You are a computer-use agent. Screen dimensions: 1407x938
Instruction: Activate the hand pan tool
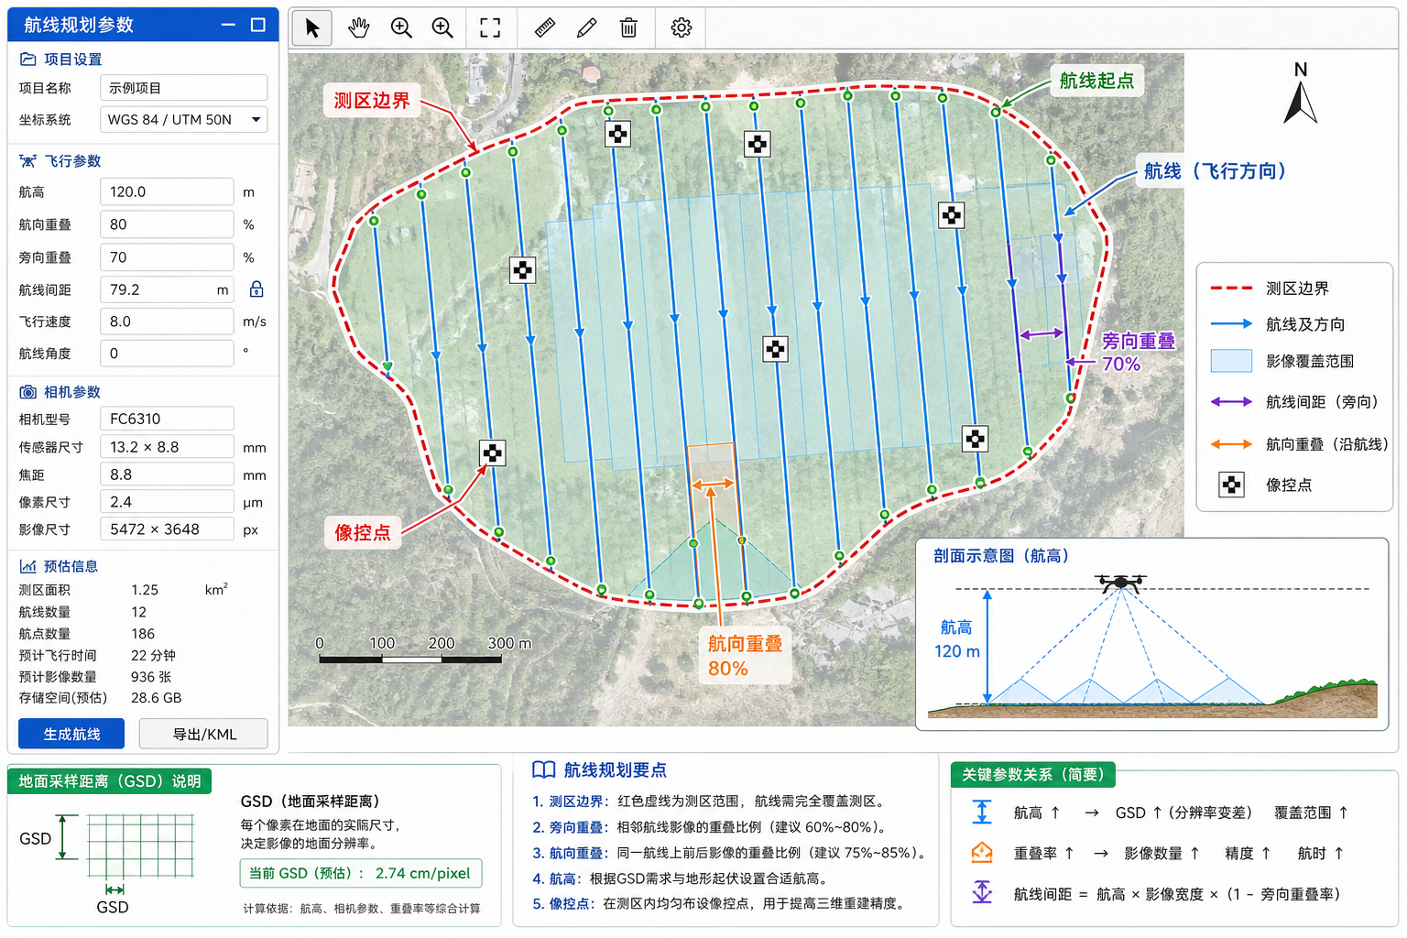coord(358,27)
